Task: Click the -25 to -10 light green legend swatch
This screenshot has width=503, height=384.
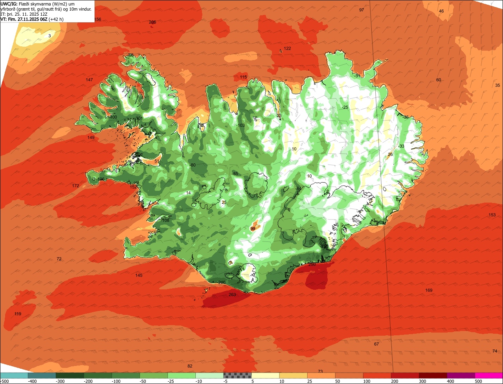Action: pyautogui.click(x=182, y=375)
